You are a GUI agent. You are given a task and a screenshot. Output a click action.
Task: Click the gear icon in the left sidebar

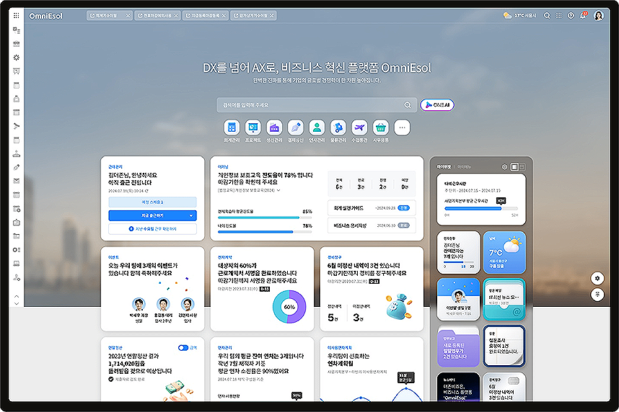(16, 58)
